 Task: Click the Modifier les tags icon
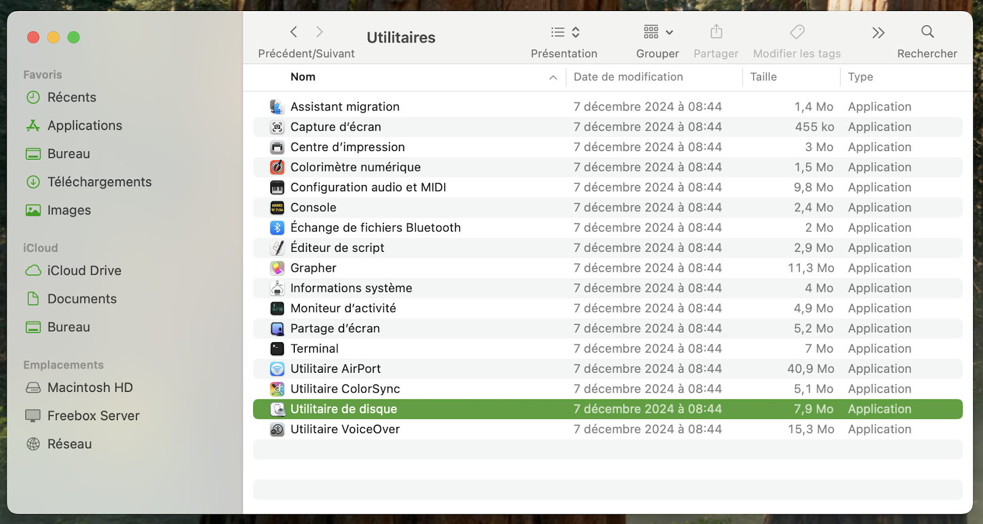pos(797,32)
